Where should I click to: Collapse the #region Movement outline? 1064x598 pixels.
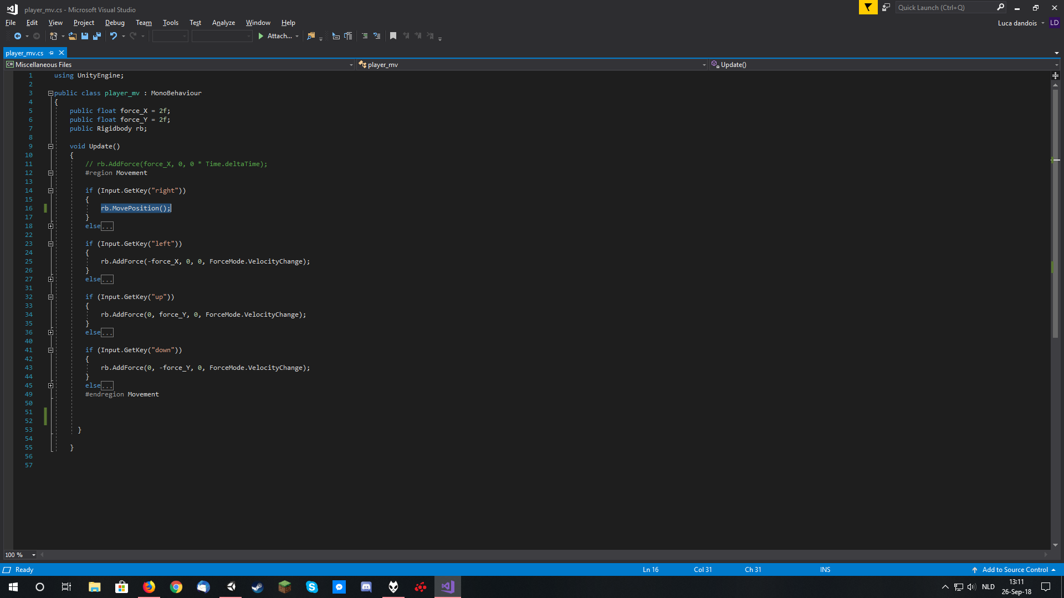point(50,173)
